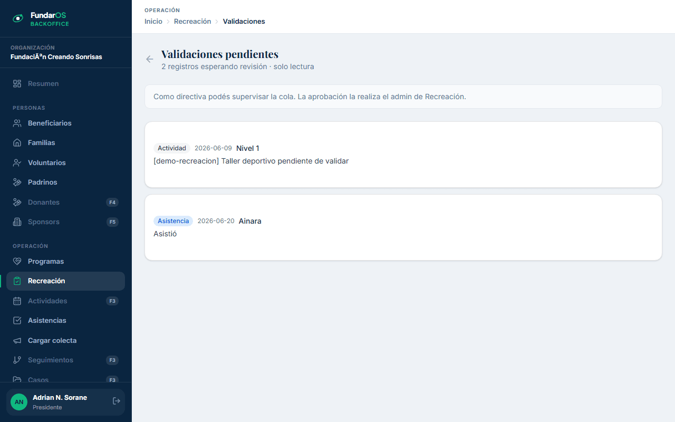Click the Ainara record name

coord(250,221)
